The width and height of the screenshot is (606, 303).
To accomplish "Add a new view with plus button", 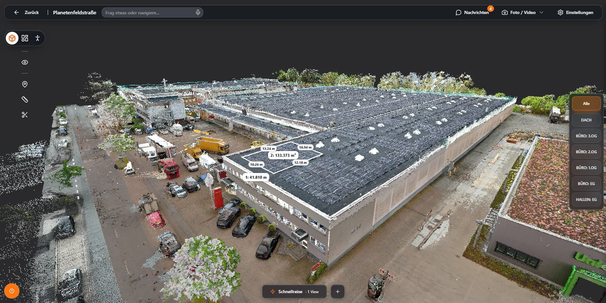I will pyautogui.click(x=338, y=292).
